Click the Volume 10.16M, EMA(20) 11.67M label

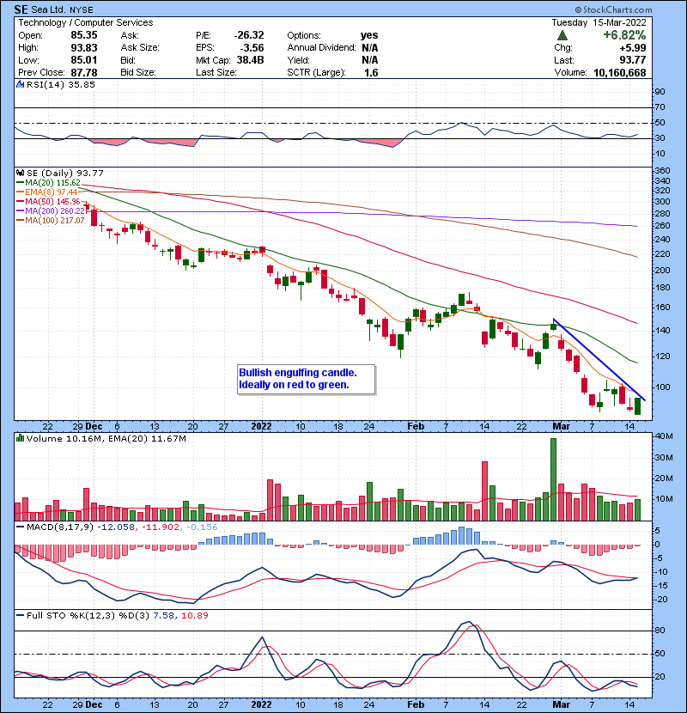tap(106, 438)
